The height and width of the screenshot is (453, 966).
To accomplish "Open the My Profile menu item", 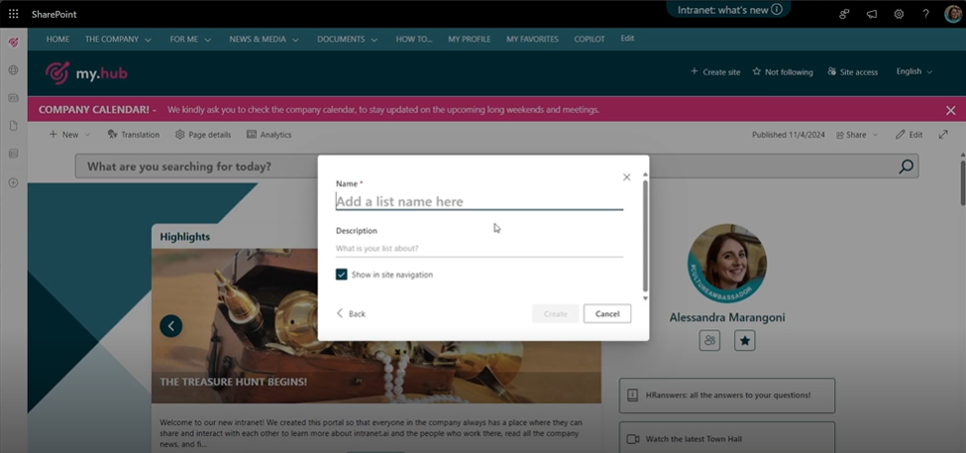I will (469, 40).
